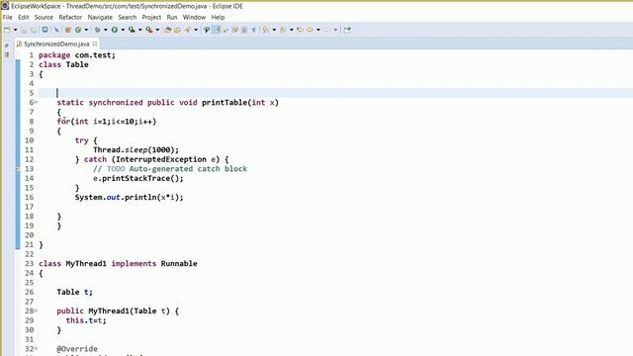
Task: Click on 'printTable' method name in code
Action: (225, 103)
